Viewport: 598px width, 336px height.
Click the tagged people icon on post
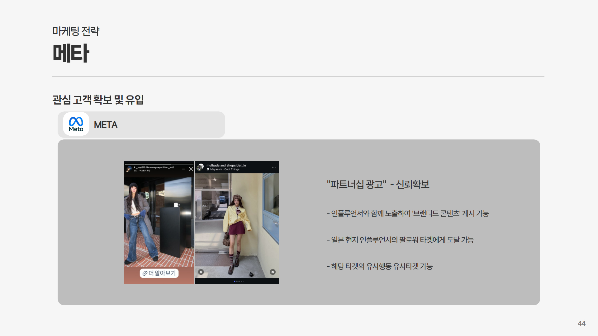pyautogui.click(x=201, y=272)
